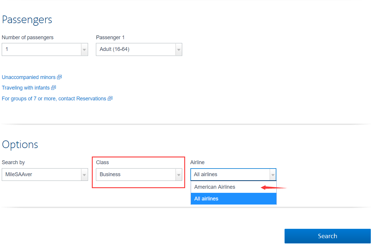Viewport: 372px width, 249px height.
Task: Click the Airline label
Action: (197, 162)
